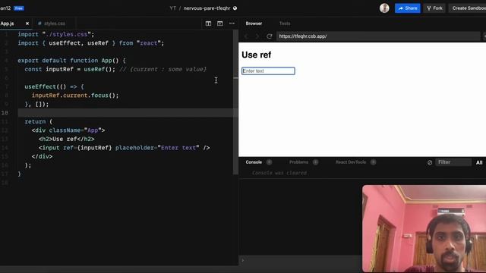This screenshot has width=486, height=273.
Task: Refresh the preview browser page
Action: click(x=270, y=36)
